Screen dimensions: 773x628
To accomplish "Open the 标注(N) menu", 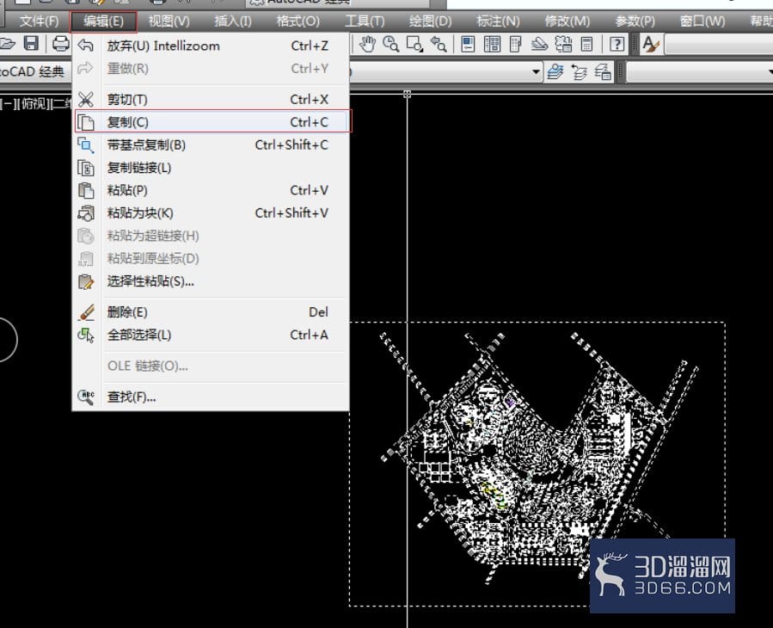I will [498, 22].
